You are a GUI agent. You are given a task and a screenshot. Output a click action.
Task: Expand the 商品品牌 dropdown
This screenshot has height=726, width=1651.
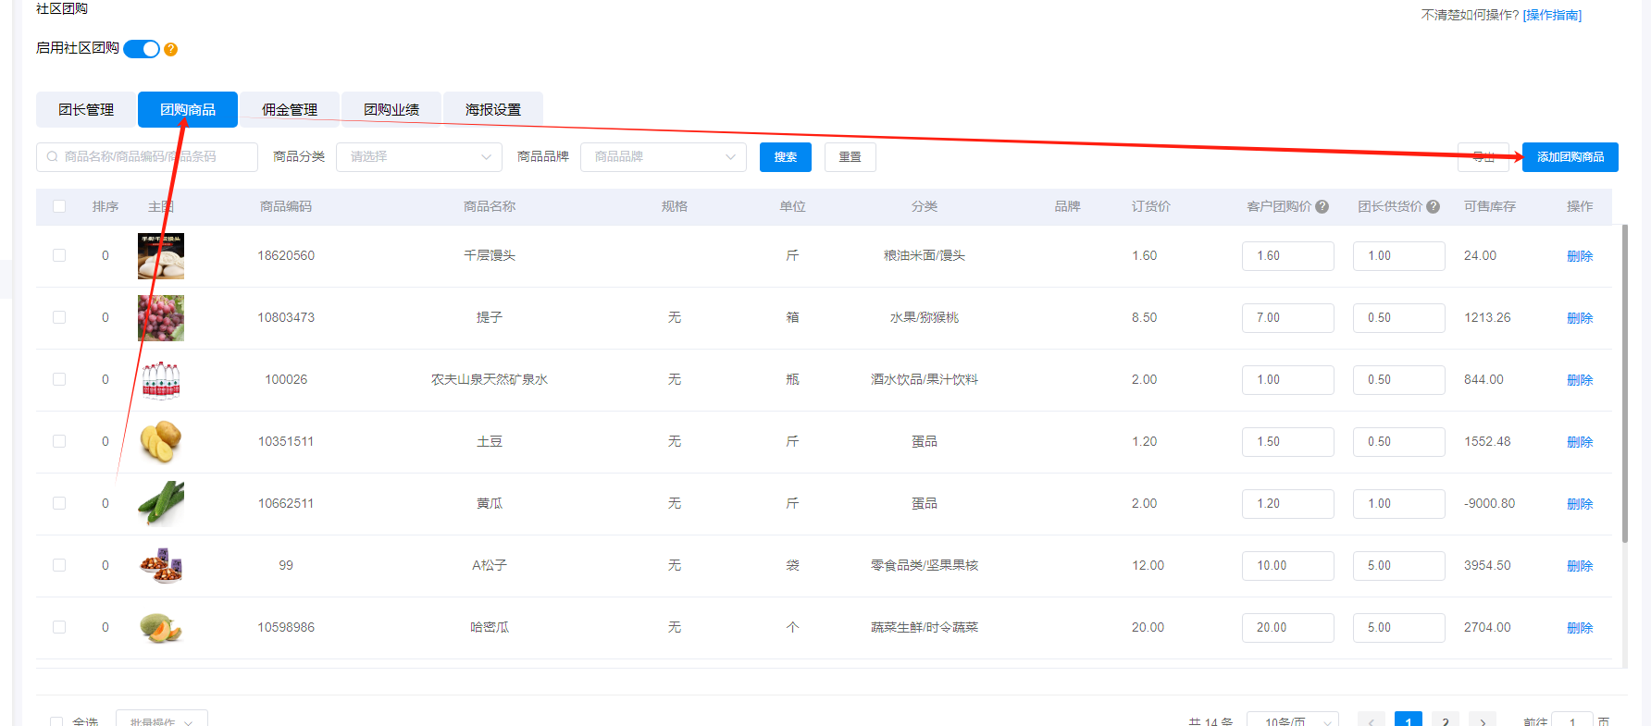point(663,157)
